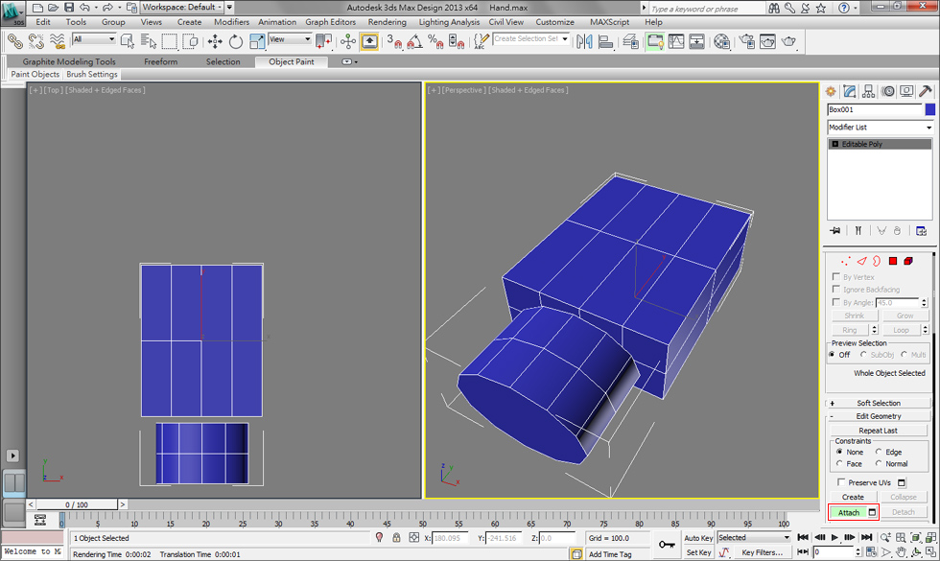This screenshot has width=940, height=561.
Task: Switch to the Freeform ribbon tab
Action: point(160,61)
